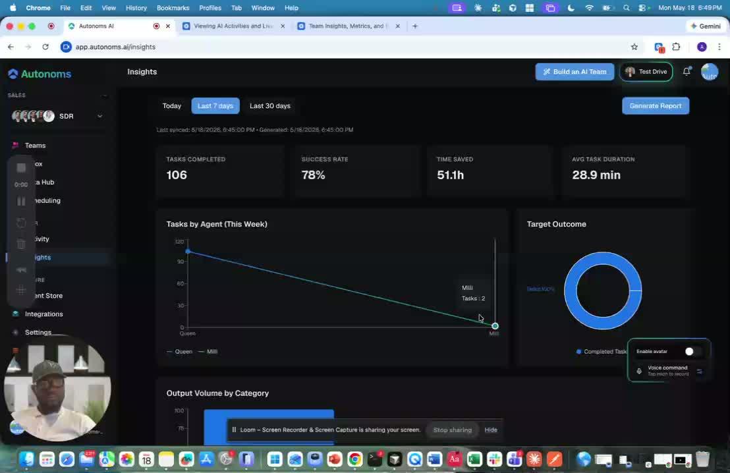Image resolution: width=730 pixels, height=473 pixels.
Task: Toggle the Queen legend entry
Action: tap(179, 352)
